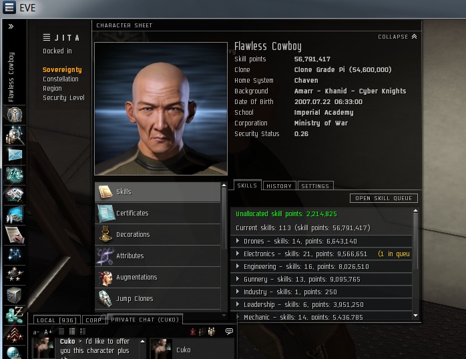This screenshot has height=359, width=466.
Task: Switch to the Local chat tab
Action: point(57,320)
